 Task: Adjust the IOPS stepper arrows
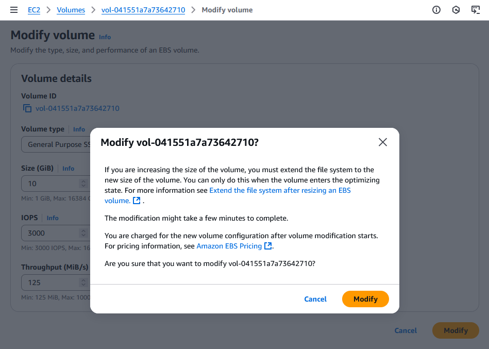tap(83, 233)
